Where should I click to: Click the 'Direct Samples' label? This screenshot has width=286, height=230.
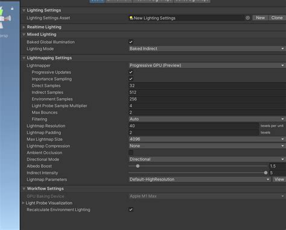pos(46,85)
